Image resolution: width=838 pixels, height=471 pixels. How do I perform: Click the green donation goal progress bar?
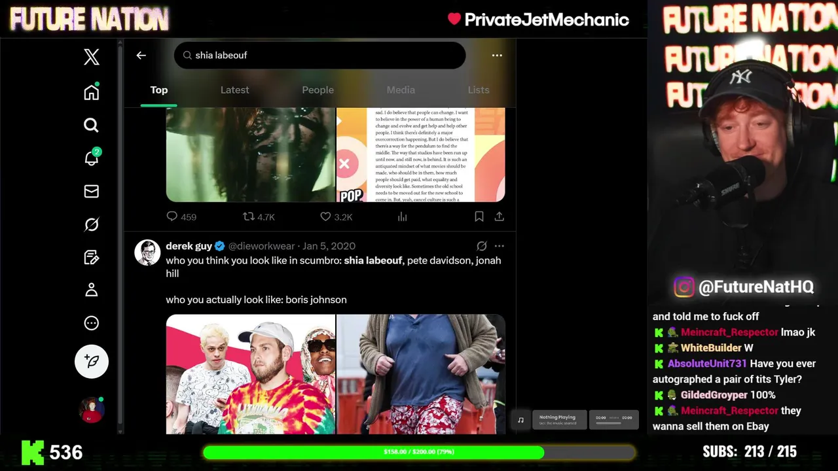pos(419,452)
